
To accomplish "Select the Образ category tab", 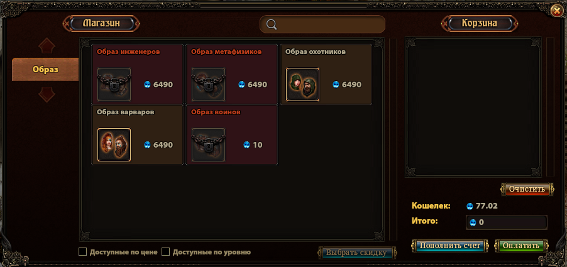I will (45, 69).
